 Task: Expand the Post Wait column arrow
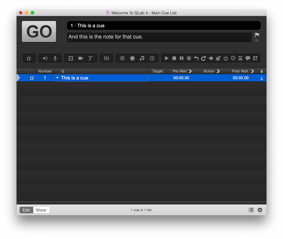252,71
